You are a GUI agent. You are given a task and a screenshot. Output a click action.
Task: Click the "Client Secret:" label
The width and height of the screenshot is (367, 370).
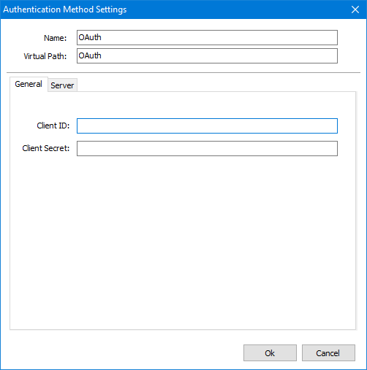coord(46,148)
